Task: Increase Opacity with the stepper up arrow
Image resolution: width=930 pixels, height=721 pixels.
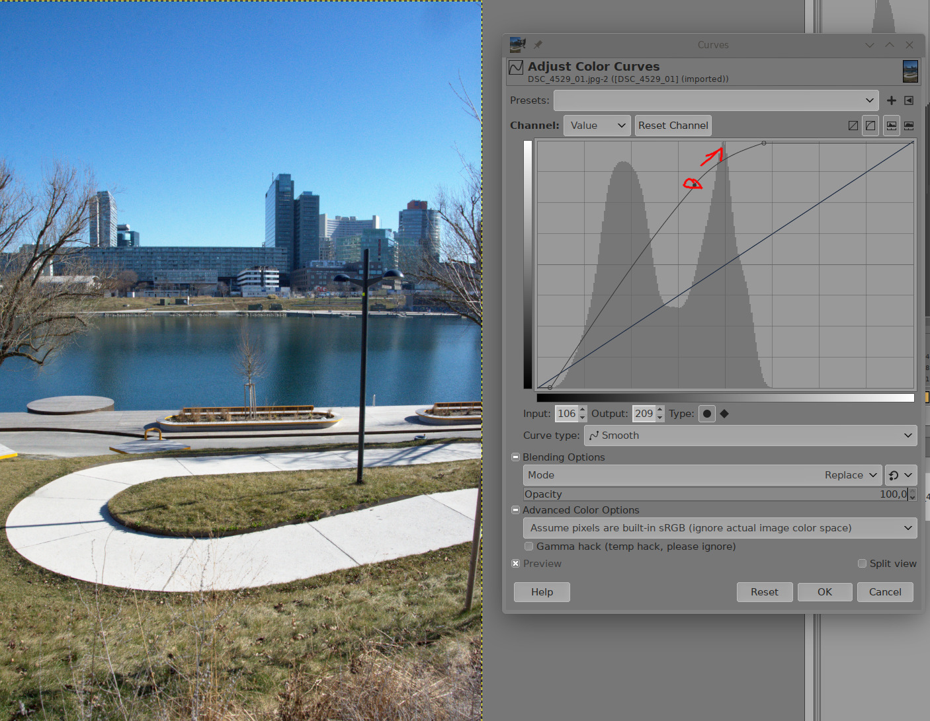Action: coord(913,491)
